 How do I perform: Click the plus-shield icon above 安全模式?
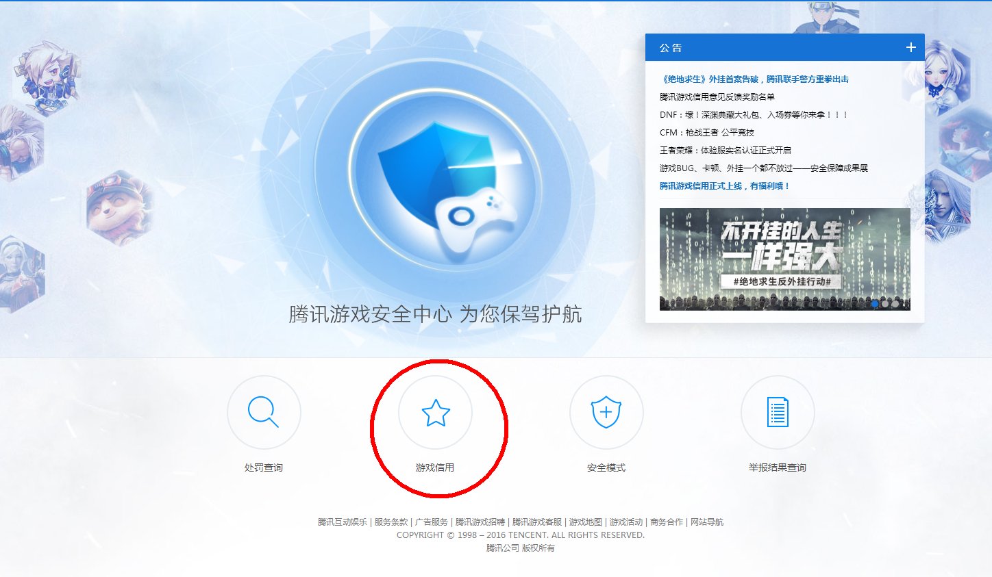click(x=607, y=413)
